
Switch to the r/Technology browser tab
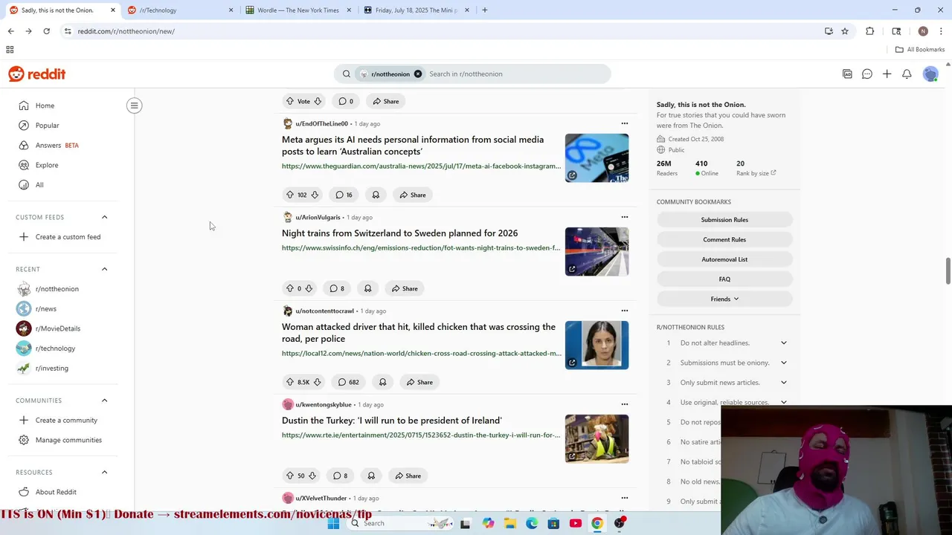179,10
